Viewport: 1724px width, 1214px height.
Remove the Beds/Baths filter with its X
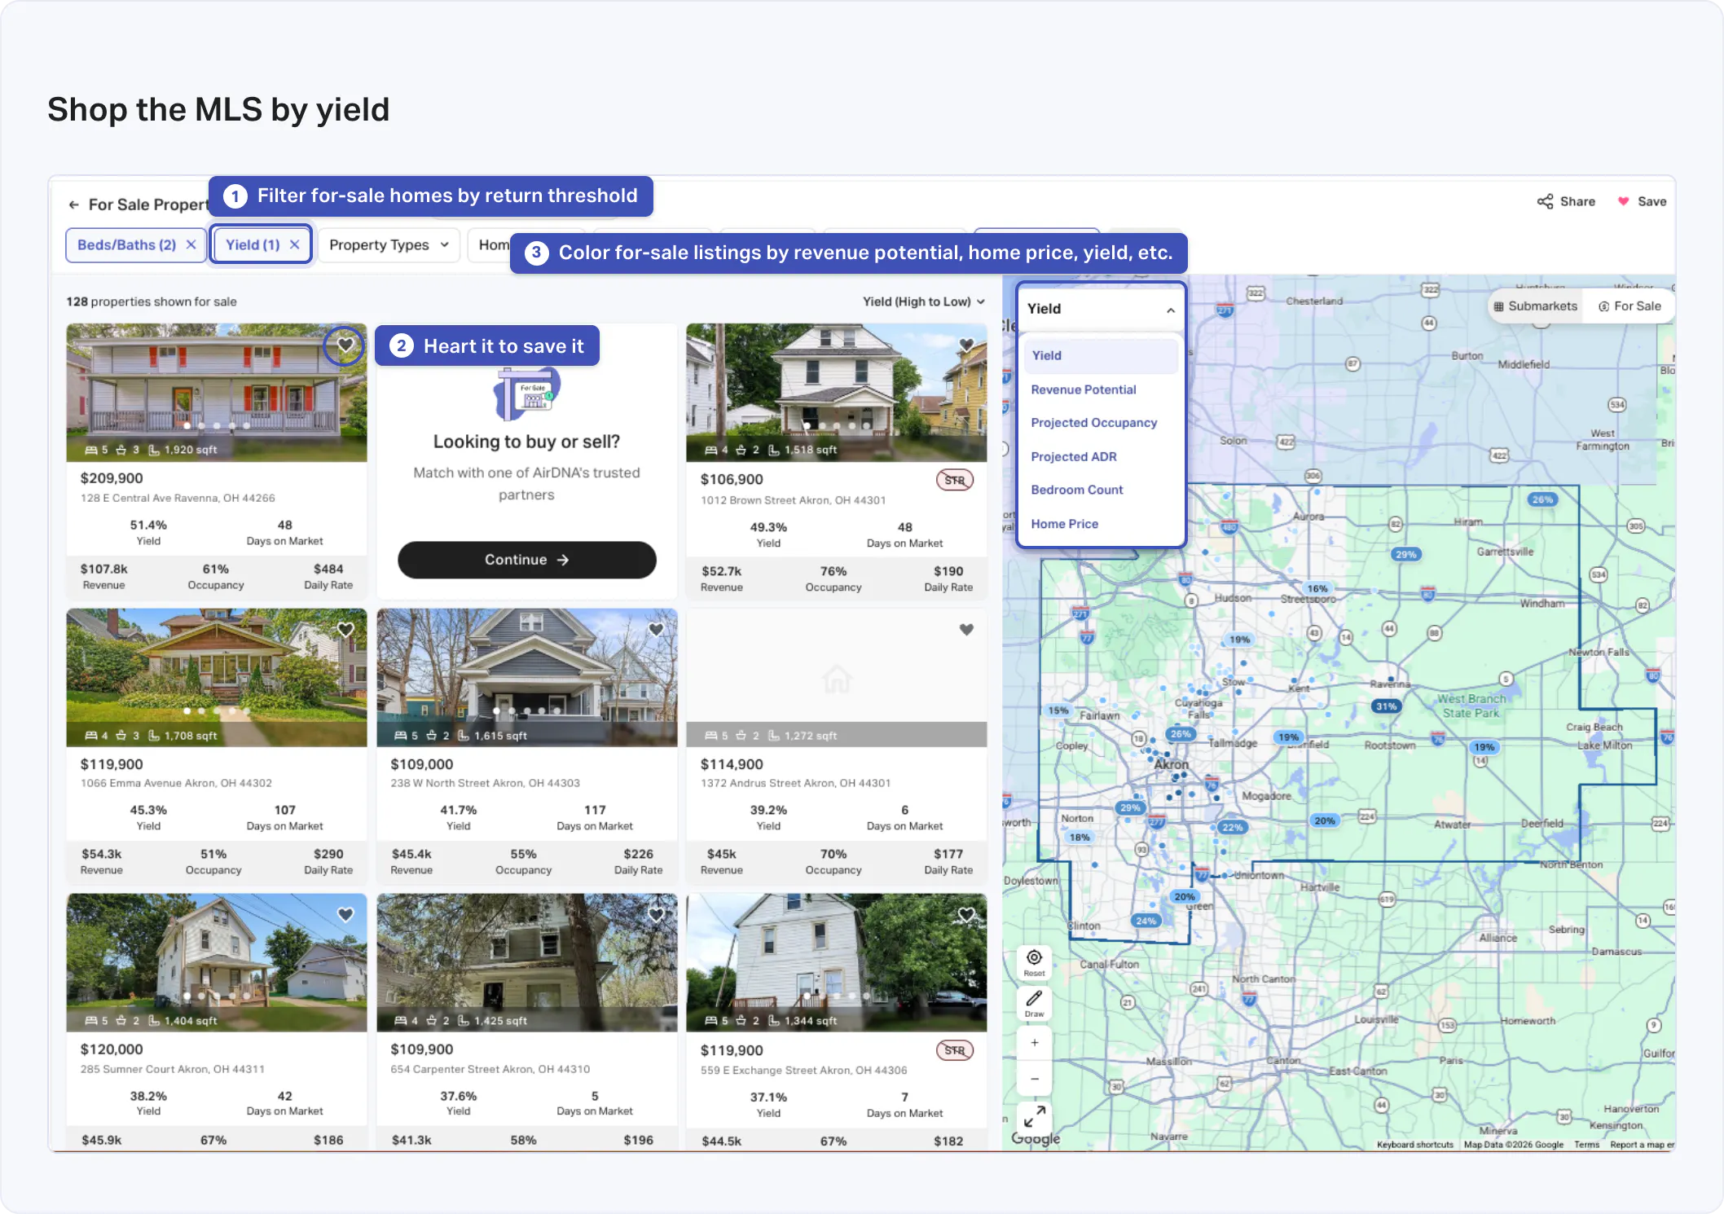coord(191,244)
